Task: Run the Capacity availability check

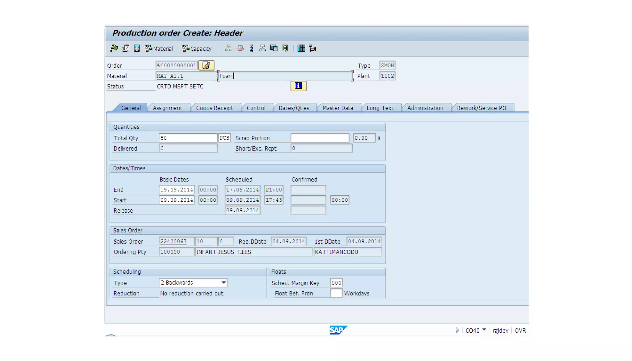Action: pos(197,48)
